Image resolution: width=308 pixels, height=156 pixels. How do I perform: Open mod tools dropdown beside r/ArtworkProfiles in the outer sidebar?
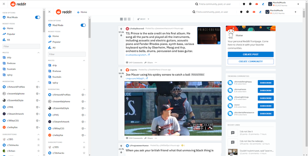click(x=38, y=87)
